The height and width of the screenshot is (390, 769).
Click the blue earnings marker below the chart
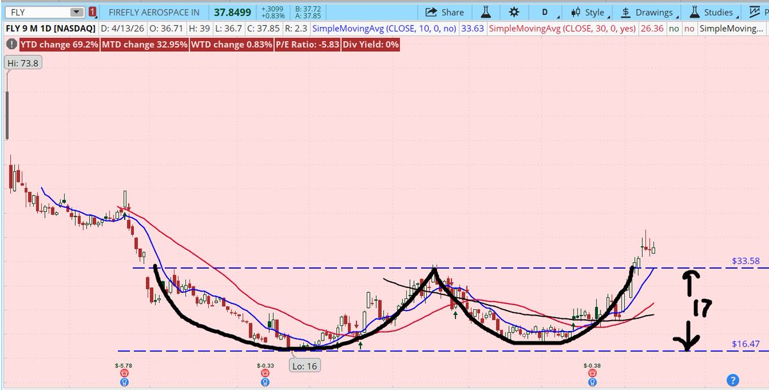(124, 382)
